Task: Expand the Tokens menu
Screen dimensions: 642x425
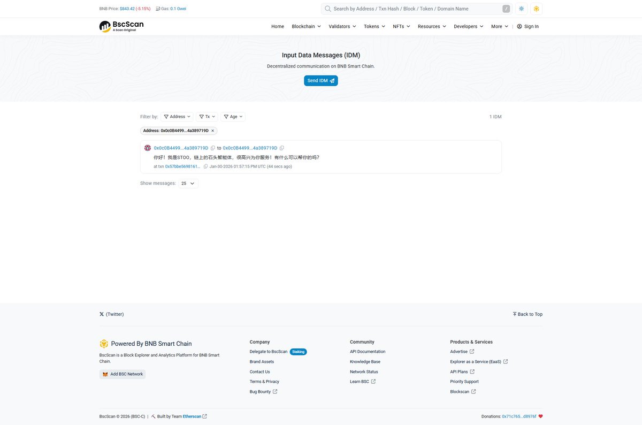Action: coord(374,26)
